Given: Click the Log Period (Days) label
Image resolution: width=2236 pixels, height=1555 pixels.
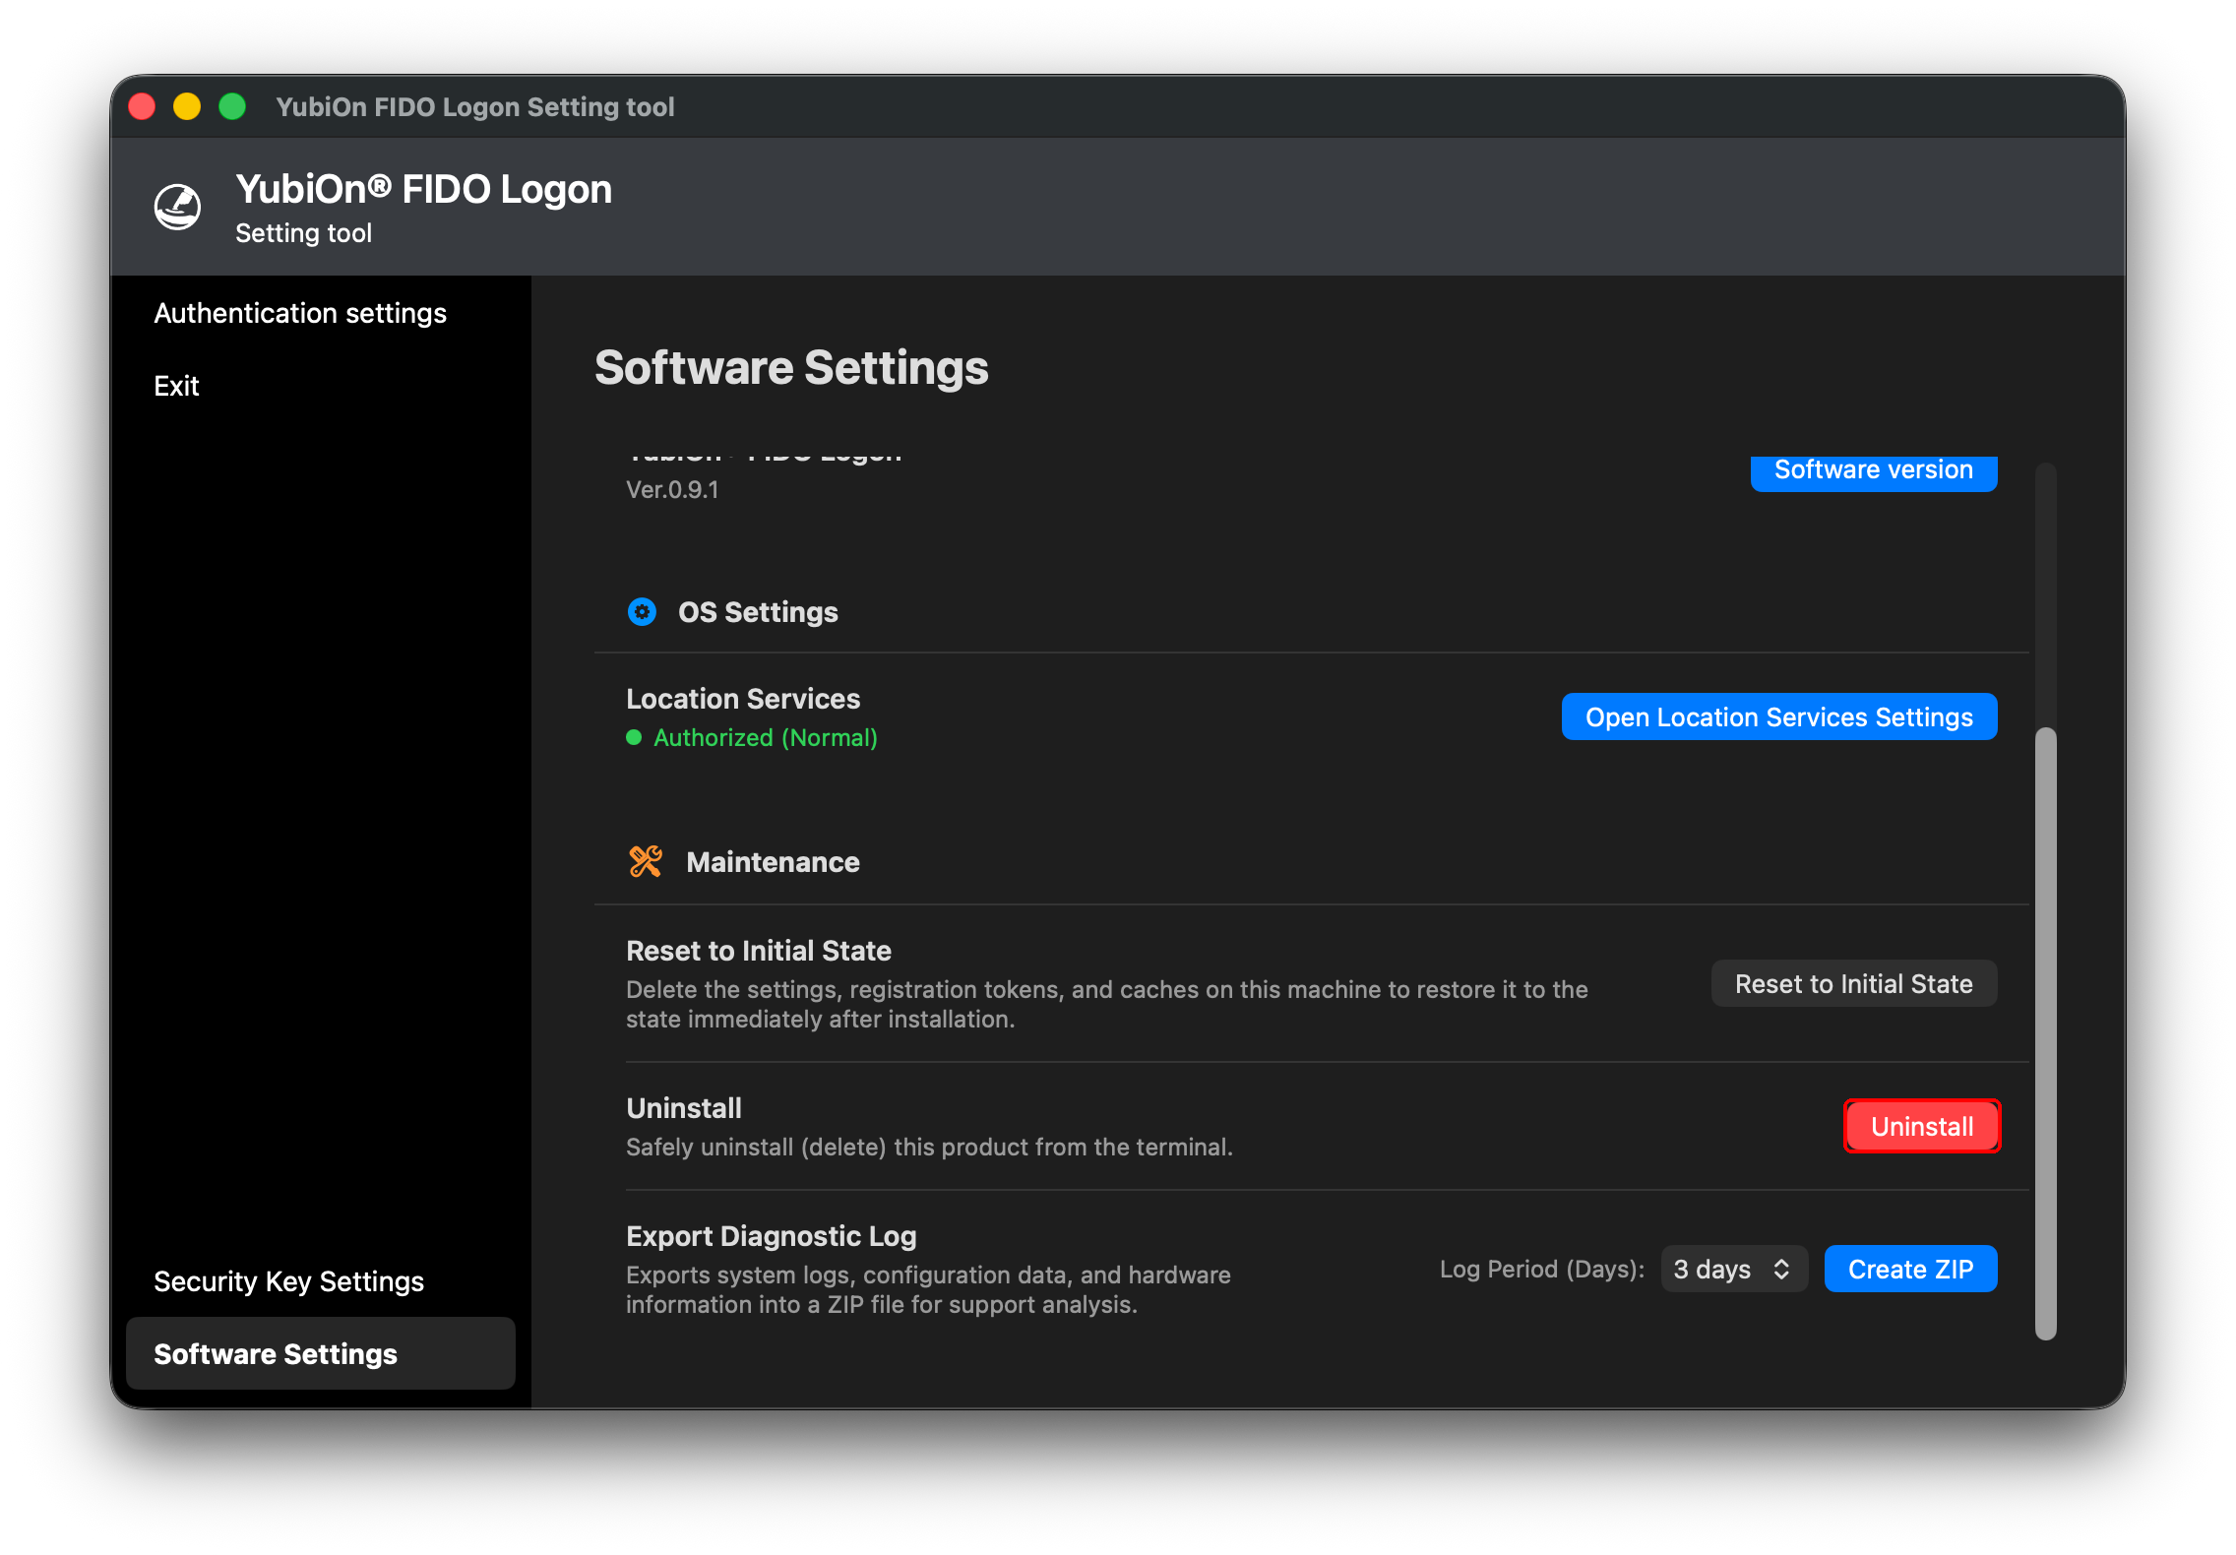Looking at the screenshot, I should pos(1542,1269).
